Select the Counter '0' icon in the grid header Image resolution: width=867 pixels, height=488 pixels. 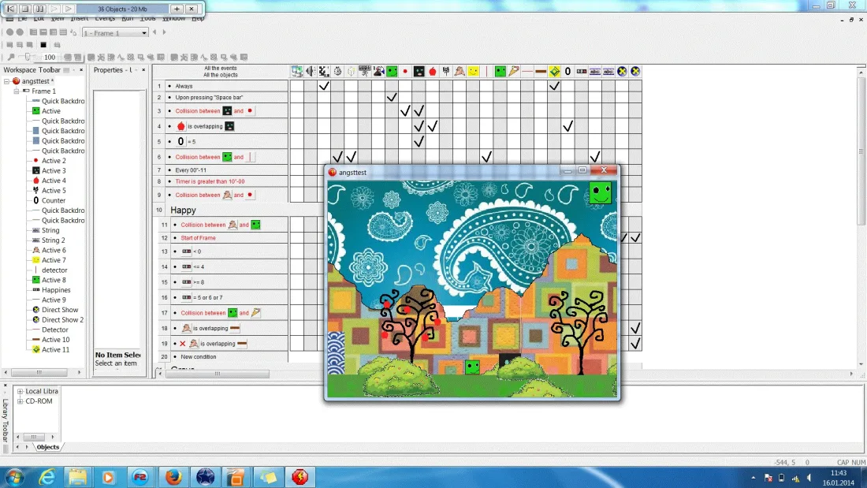[x=567, y=72]
